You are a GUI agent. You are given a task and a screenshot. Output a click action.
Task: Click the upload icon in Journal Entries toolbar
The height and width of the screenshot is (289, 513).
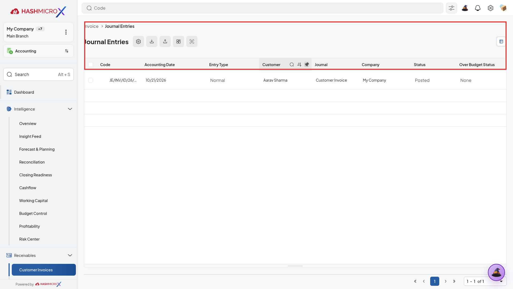click(x=165, y=41)
